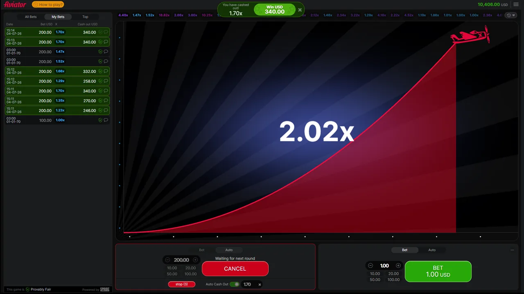
Task: Click shield icon in the 1.47x bet row
Action: pos(100,51)
